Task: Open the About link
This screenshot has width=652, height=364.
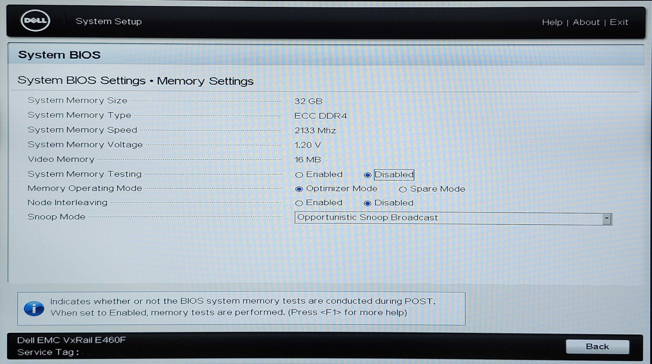Action: coord(586,22)
